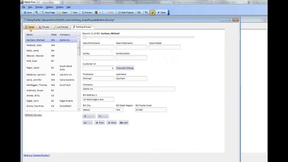Image resolution: width=288 pixels, height=162 pixels.
Task: Open the File menu
Action: 23,7
